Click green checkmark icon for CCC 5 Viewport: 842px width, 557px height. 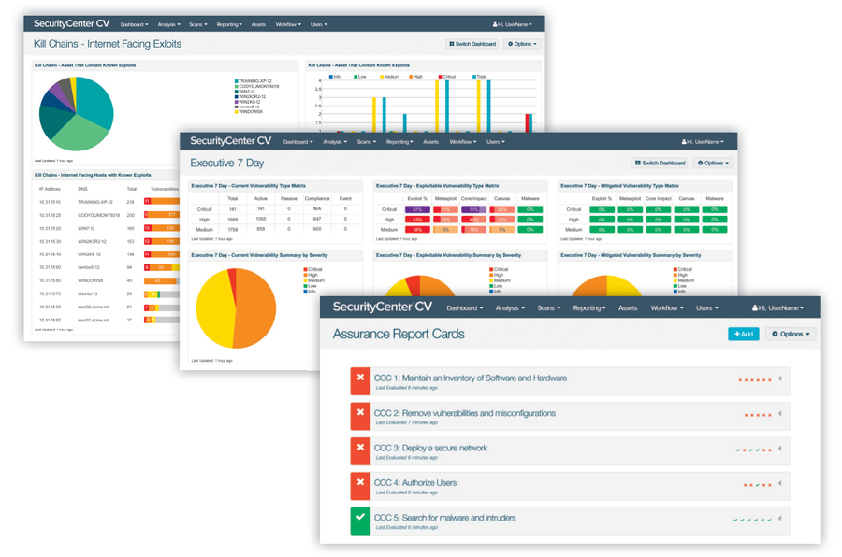pyautogui.click(x=360, y=521)
